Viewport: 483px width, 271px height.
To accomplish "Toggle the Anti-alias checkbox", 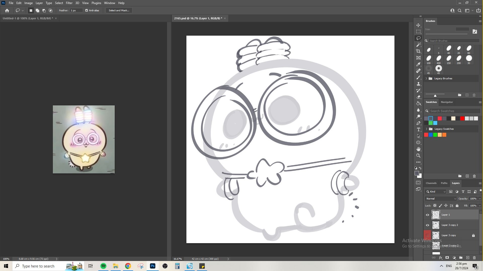I will click(87, 11).
